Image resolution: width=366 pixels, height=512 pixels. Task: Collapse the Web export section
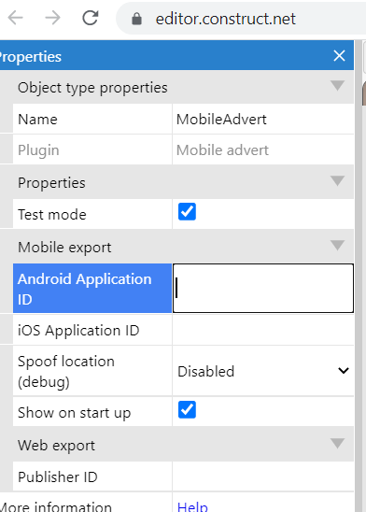pos(338,443)
